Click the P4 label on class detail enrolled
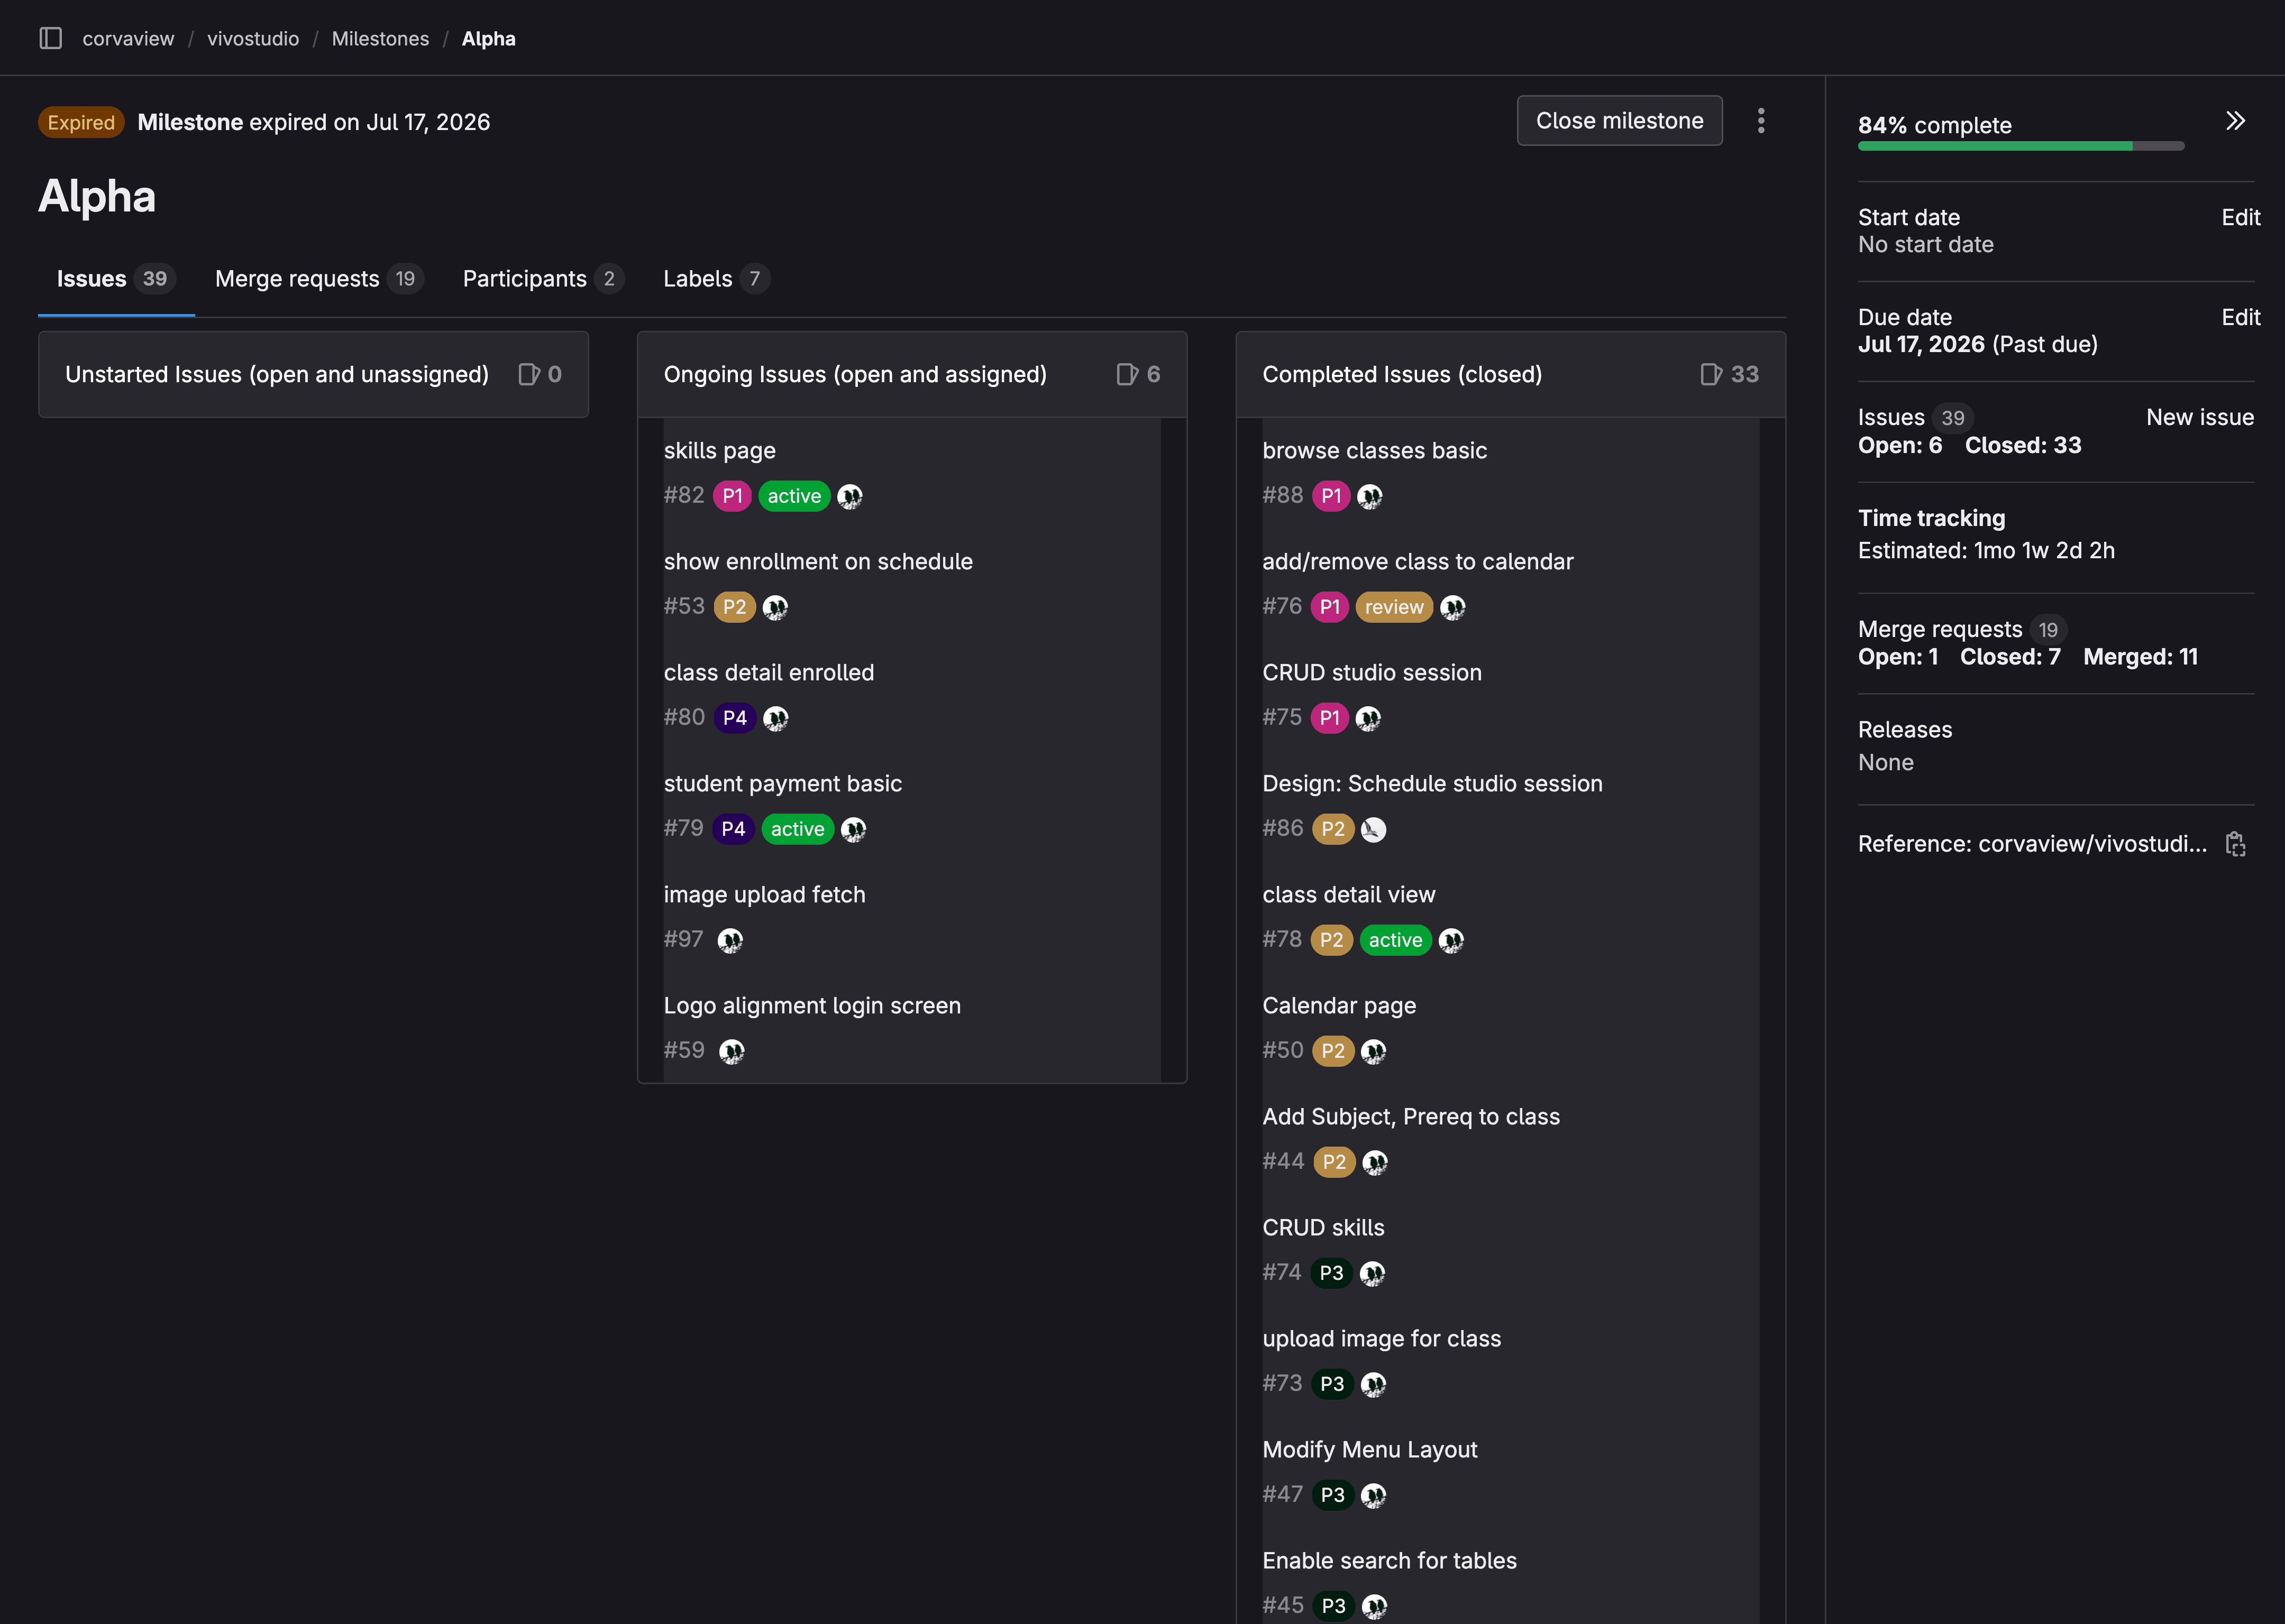The height and width of the screenshot is (1624, 2285). 734,718
